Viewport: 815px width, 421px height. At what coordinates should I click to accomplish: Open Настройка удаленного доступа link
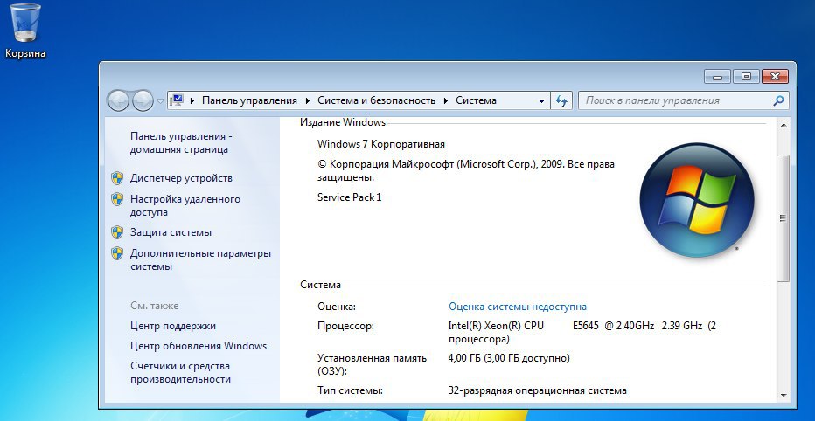(x=185, y=205)
